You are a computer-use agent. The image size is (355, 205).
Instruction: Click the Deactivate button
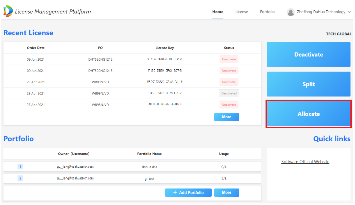click(x=309, y=55)
